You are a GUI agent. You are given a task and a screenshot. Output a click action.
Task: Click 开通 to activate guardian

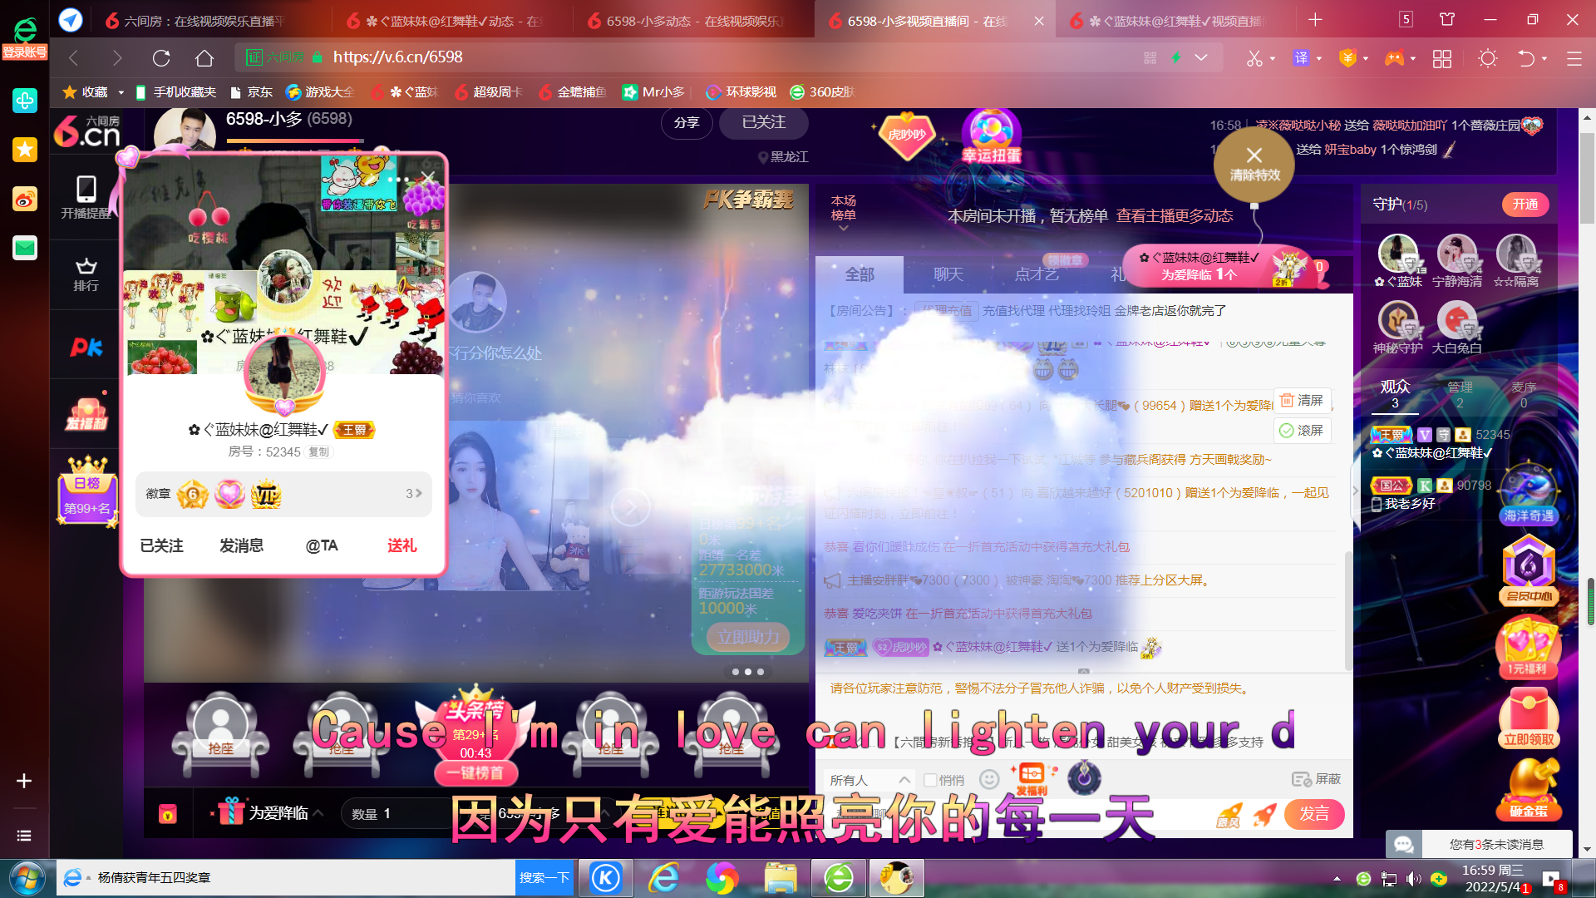pos(1525,205)
